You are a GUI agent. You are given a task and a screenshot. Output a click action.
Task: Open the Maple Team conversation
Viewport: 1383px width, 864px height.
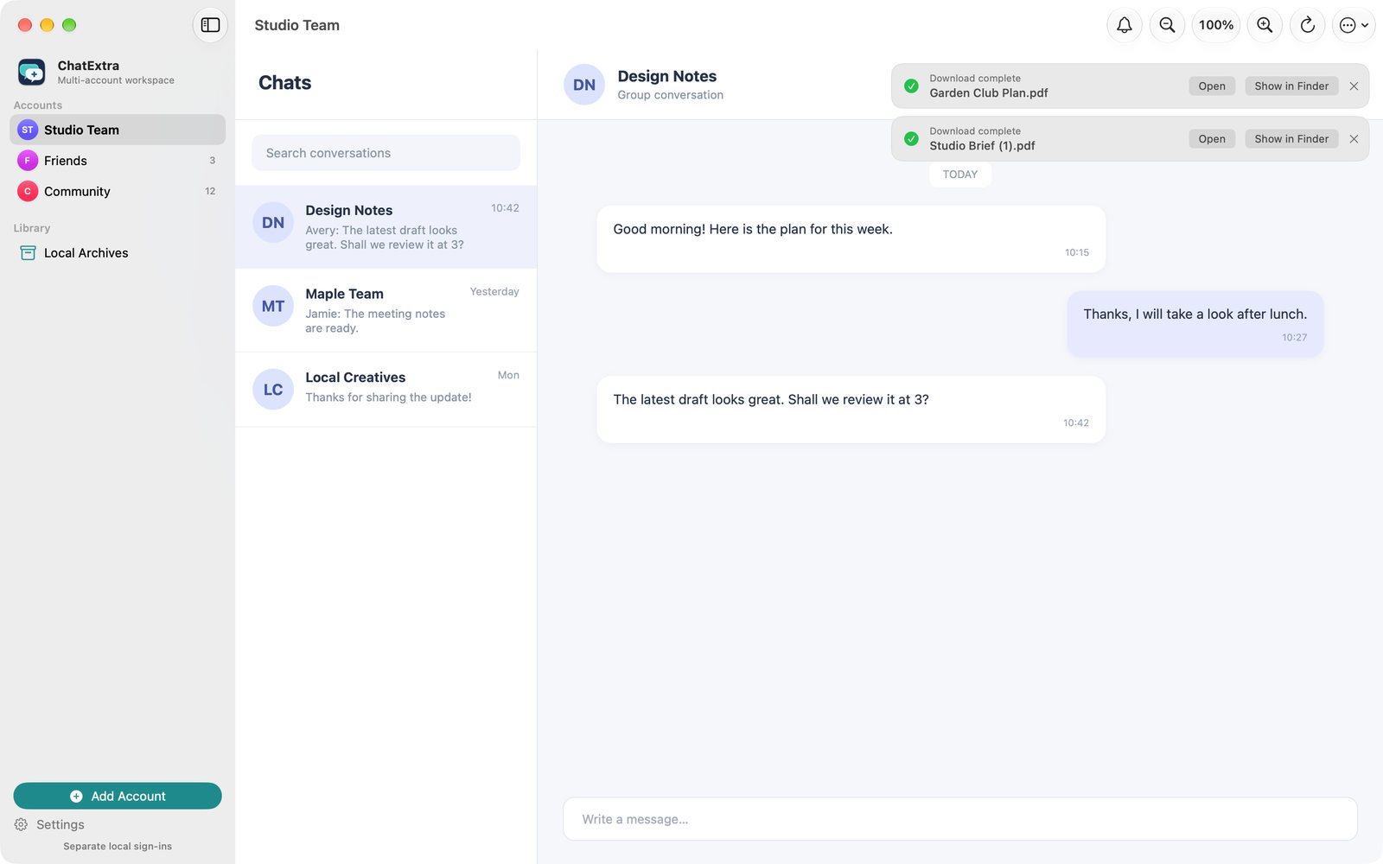[x=386, y=310]
